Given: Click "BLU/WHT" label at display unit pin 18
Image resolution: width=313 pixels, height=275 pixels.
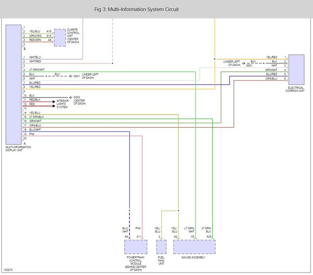Looking at the screenshot, I should [x=35, y=130].
